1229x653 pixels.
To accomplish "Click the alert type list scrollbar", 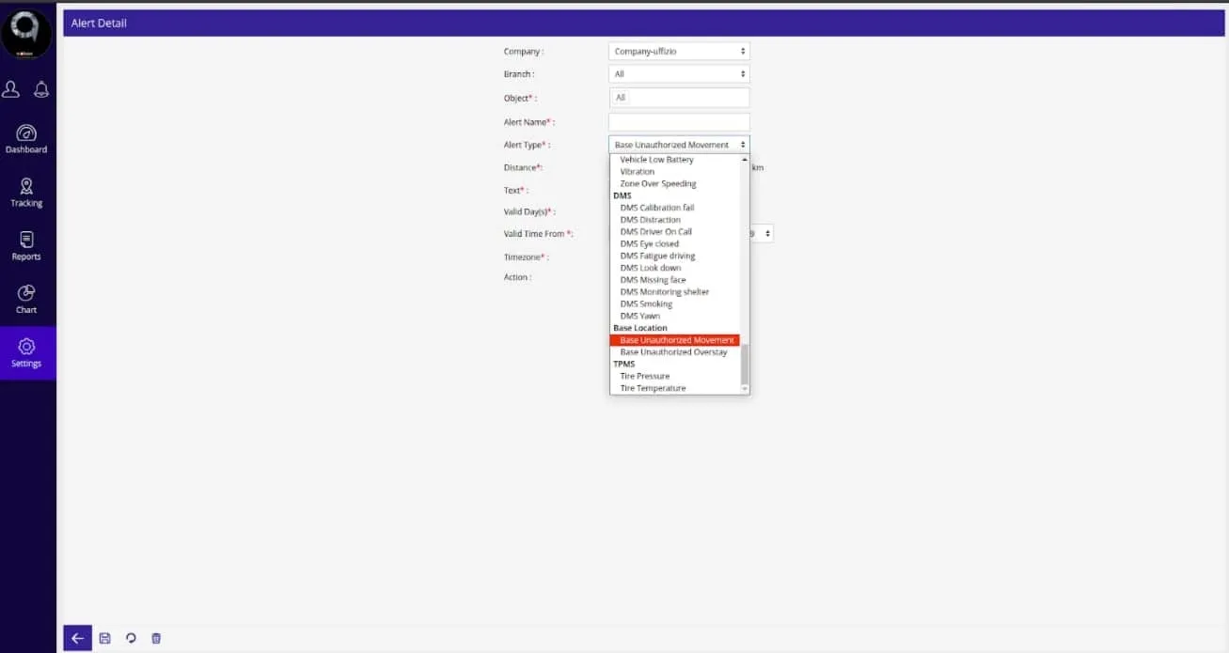I will tap(745, 365).
